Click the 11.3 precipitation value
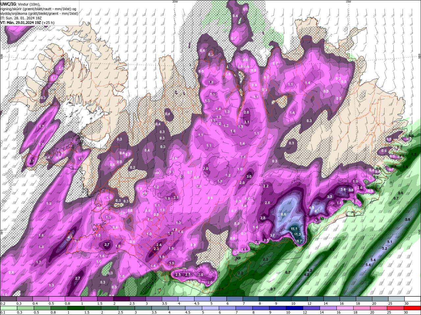Viewport: 421px width, 315px height. click(x=297, y=234)
